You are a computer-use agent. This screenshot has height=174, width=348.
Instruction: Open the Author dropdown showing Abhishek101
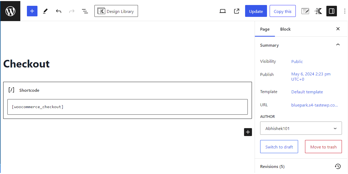(301, 128)
